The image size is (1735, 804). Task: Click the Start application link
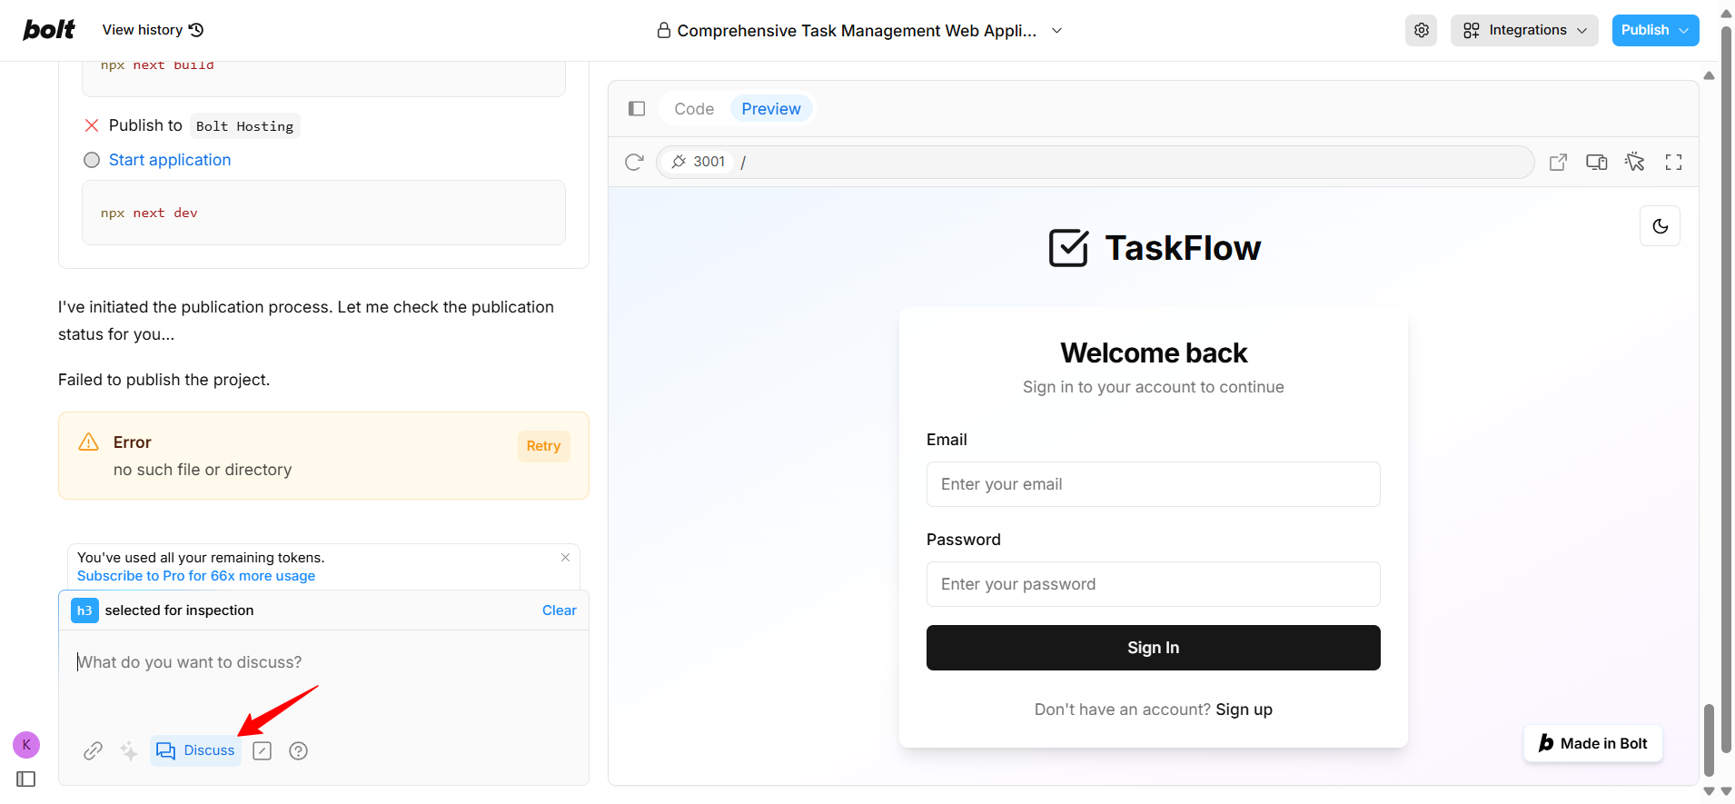point(170,160)
